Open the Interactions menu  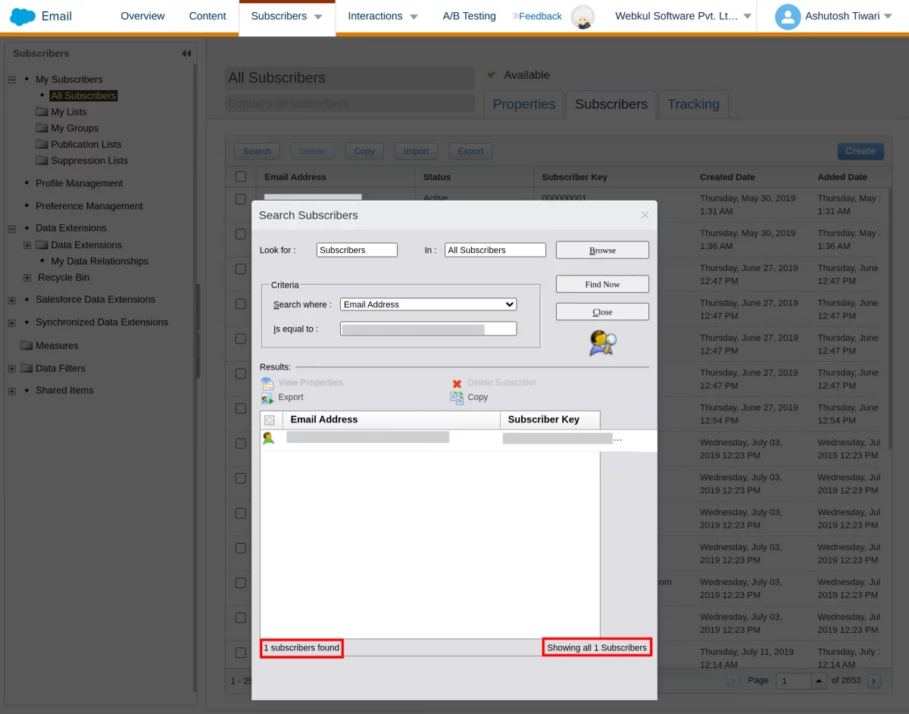(x=383, y=16)
